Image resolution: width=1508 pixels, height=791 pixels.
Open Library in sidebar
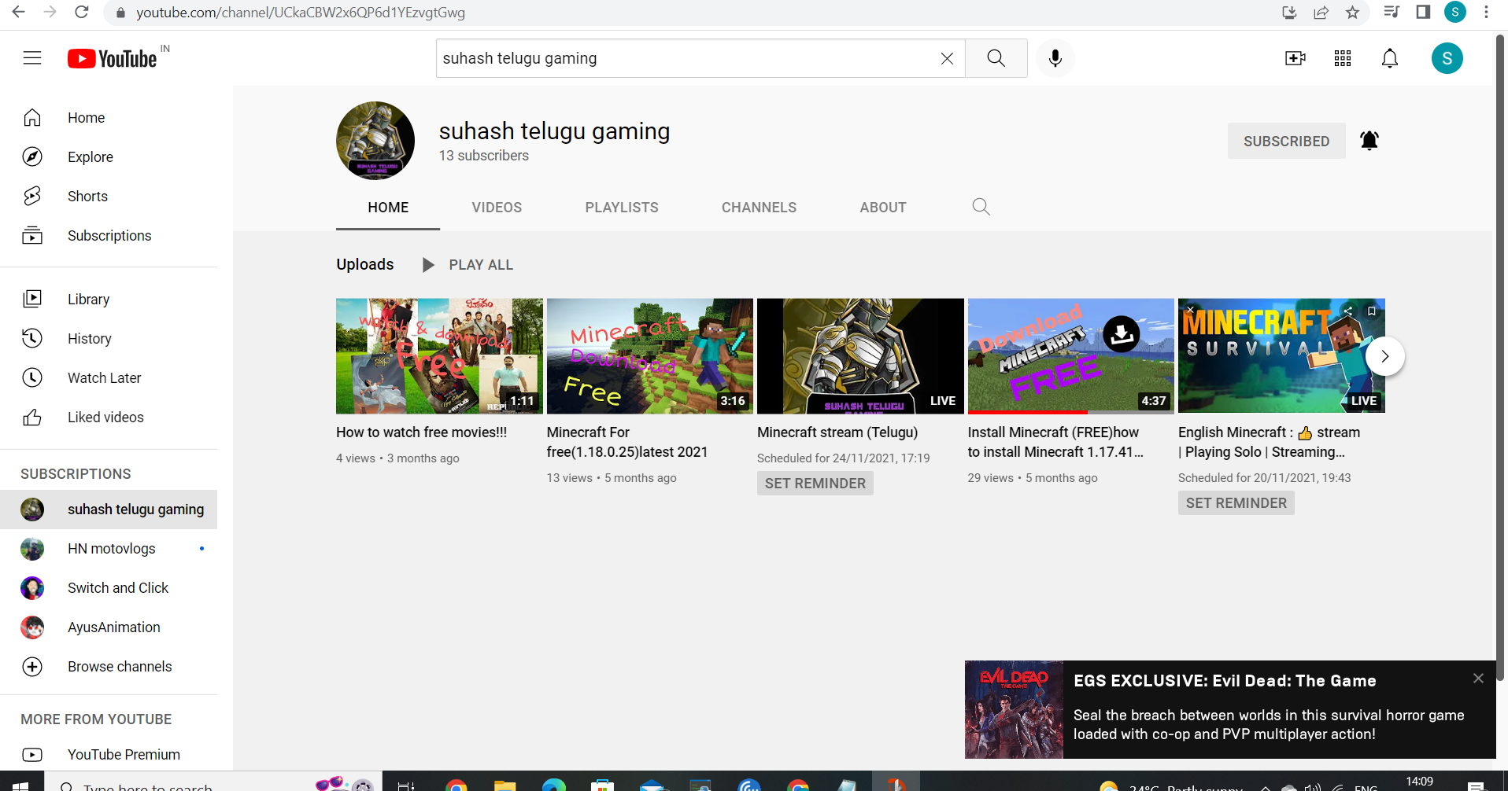pyautogui.click(x=109, y=300)
